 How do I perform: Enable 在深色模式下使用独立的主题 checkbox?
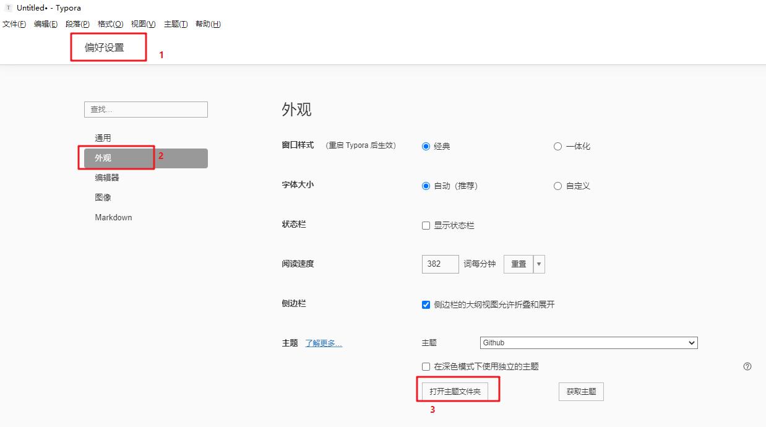[426, 367]
